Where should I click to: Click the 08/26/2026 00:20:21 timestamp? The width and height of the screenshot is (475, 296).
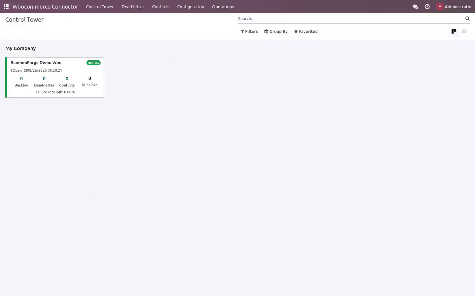click(43, 70)
